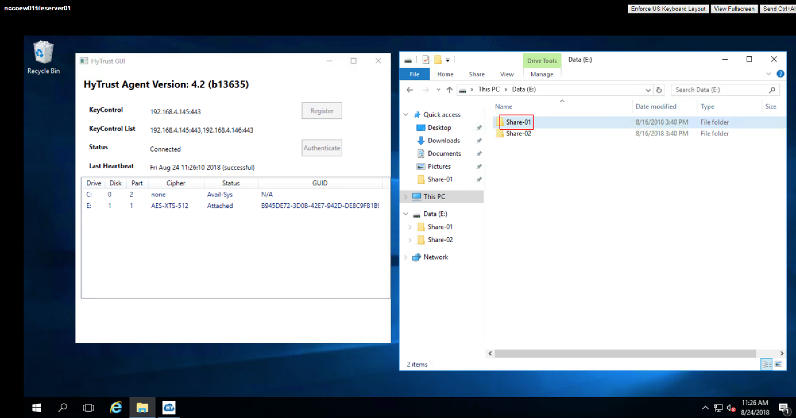
Task: Launch Internet Explorer from taskbar
Action: [116, 408]
